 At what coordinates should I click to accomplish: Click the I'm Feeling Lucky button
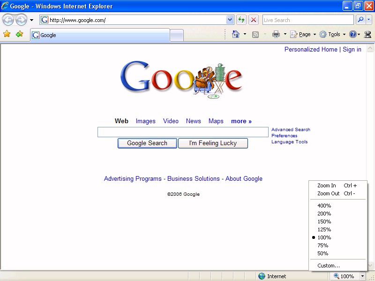coord(213,143)
